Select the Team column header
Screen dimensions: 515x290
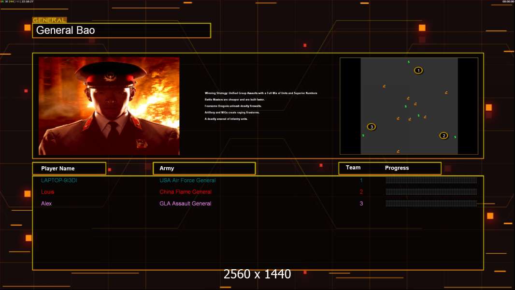pos(353,168)
